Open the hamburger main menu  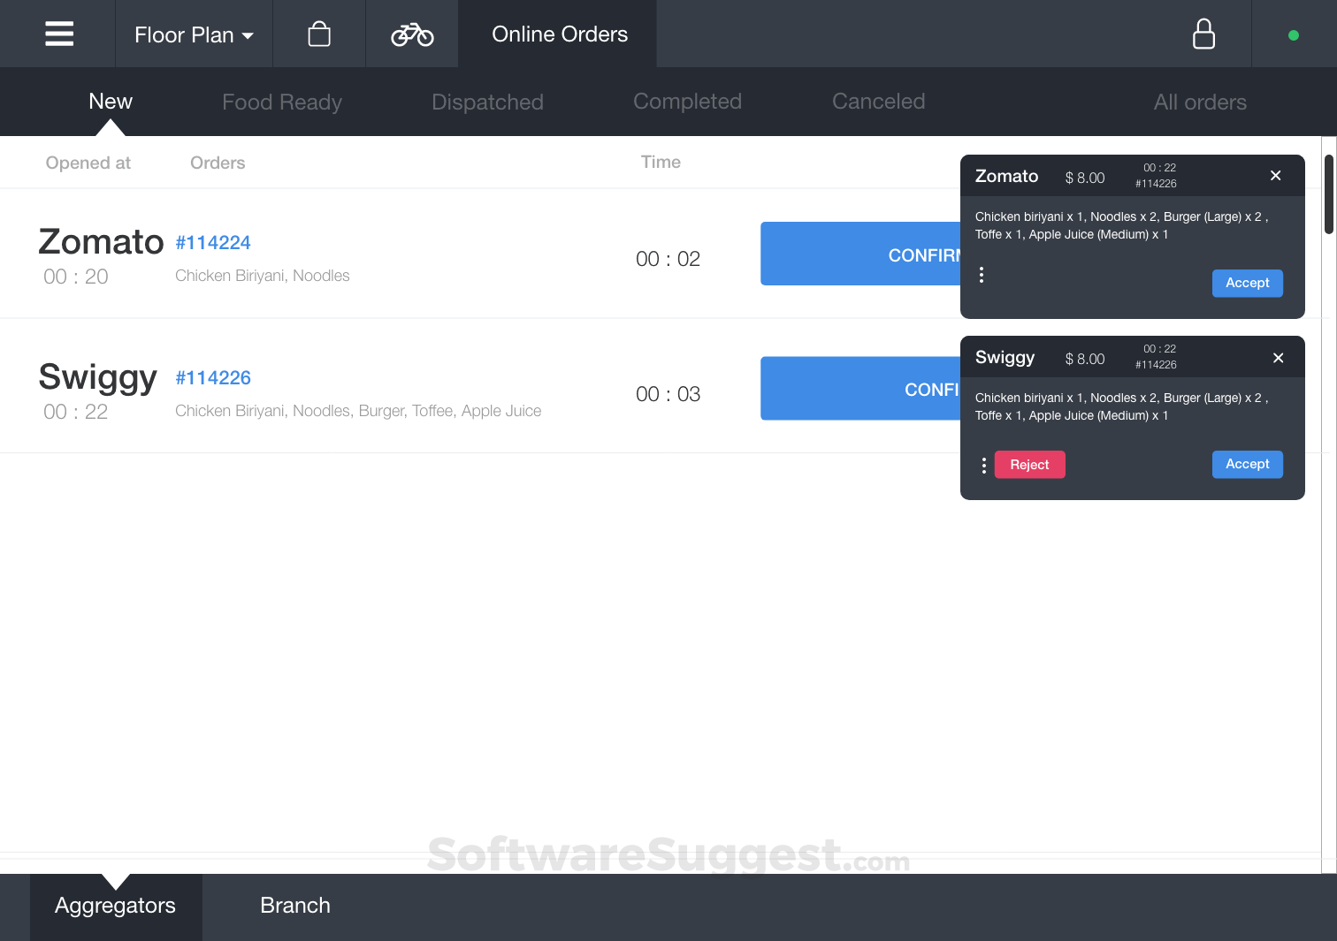59,34
